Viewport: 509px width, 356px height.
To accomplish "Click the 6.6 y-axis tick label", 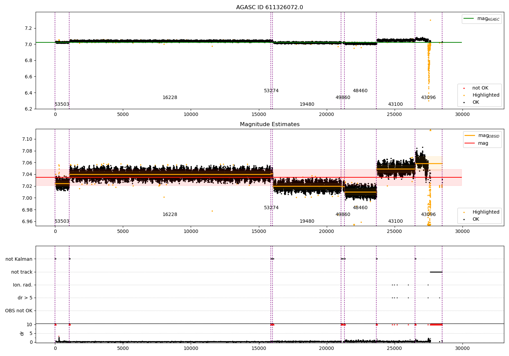I will coord(29,77).
